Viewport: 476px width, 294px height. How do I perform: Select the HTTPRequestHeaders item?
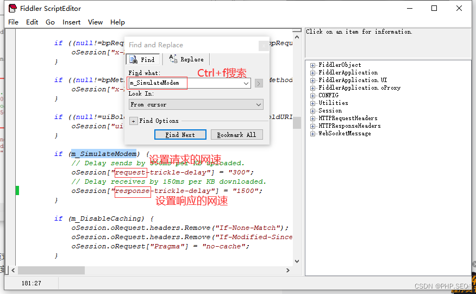(348, 118)
